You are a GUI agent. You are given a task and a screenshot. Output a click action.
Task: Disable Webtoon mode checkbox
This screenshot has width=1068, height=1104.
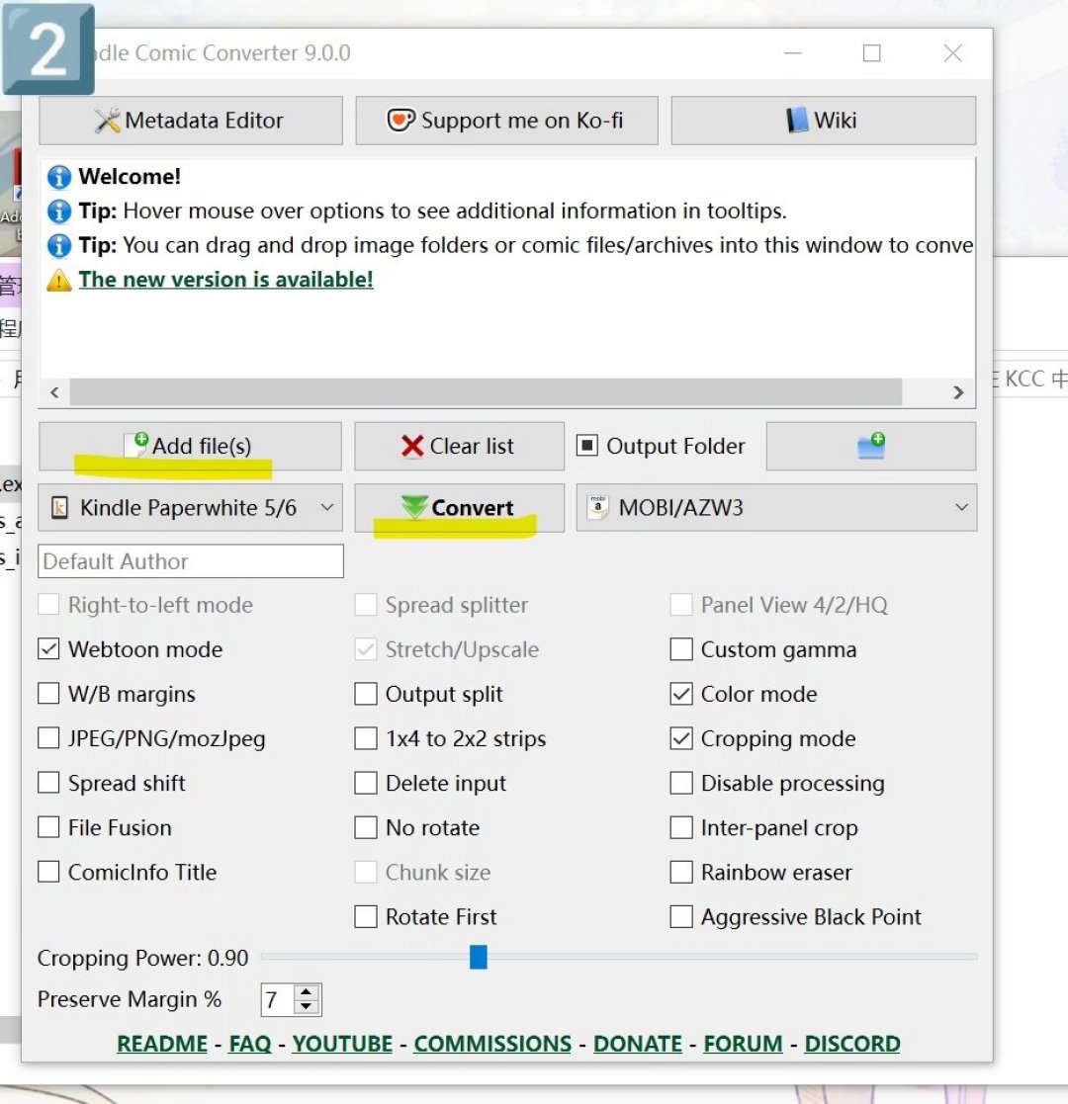48,649
